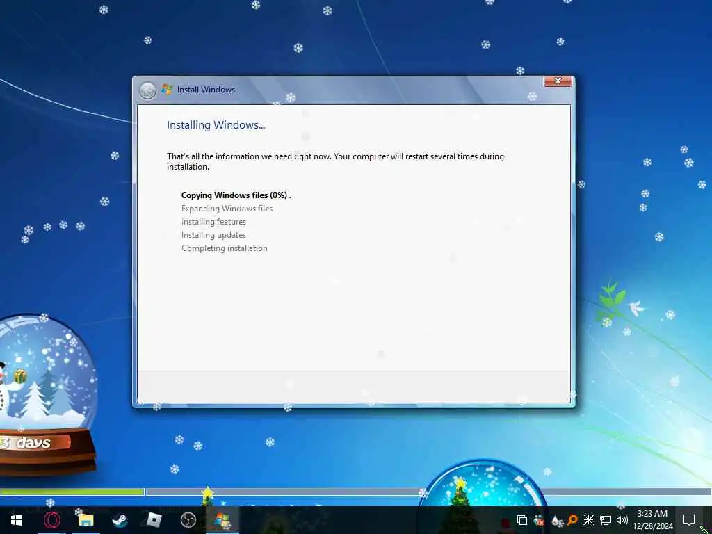Click the "Completing installation" step
This screenshot has height=534, width=712.
(225, 248)
